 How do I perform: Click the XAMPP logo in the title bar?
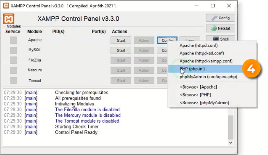pos(6,6)
